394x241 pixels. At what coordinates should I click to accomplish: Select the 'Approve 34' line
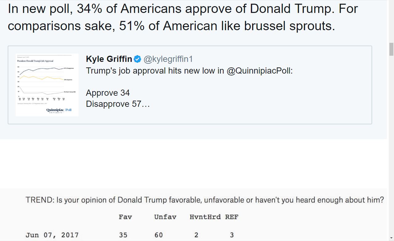108,93
